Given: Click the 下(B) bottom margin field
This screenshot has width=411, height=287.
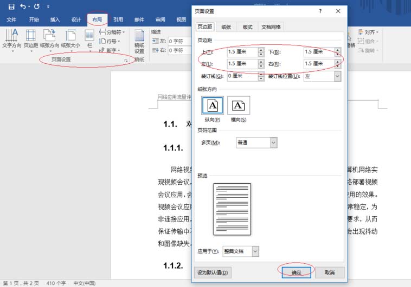Looking at the screenshot, I should coord(319,52).
